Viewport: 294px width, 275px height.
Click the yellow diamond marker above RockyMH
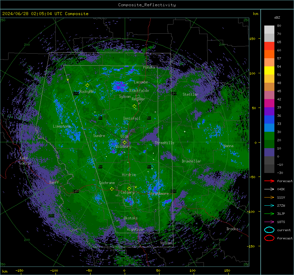87,85
